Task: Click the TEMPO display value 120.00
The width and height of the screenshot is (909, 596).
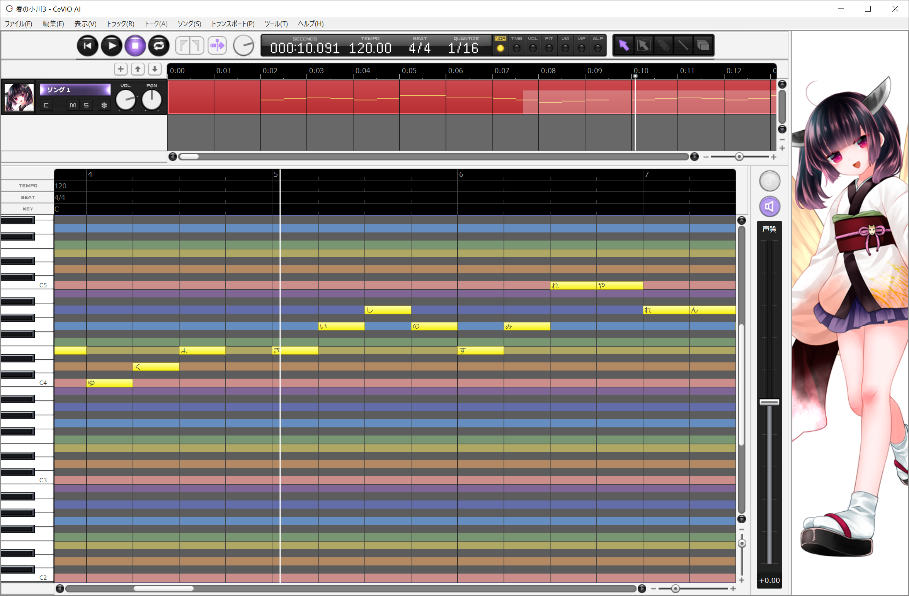Action: tap(370, 48)
